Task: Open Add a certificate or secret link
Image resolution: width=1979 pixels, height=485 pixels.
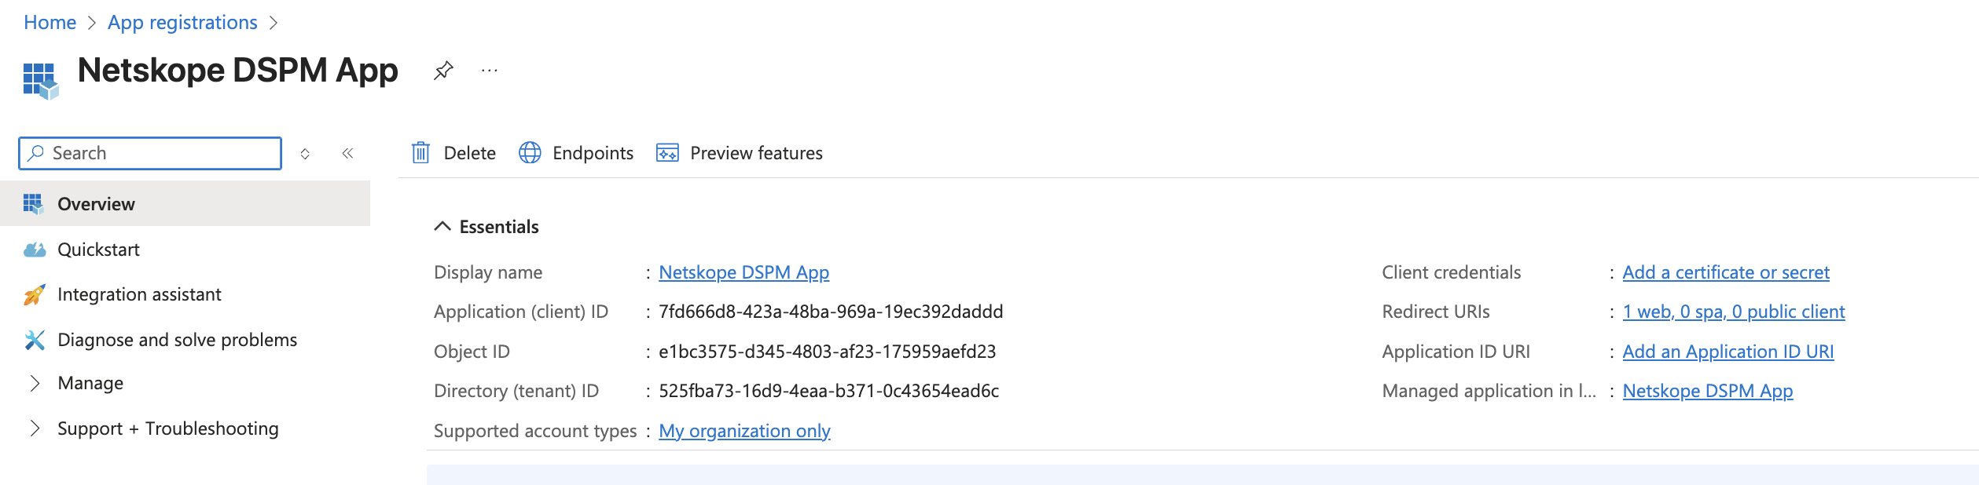Action: pyautogui.click(x=1726, y=272)
